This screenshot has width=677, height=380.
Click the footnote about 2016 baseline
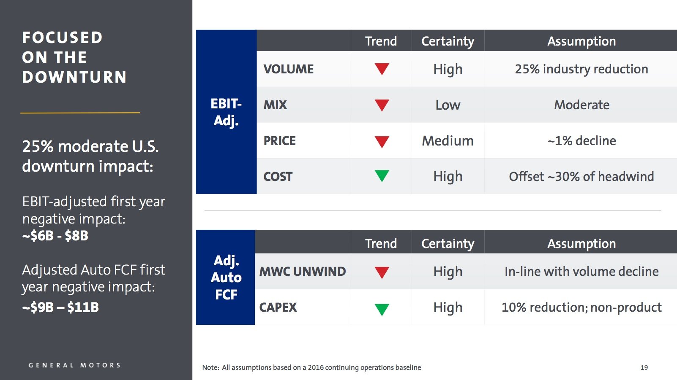pos(311,367)
